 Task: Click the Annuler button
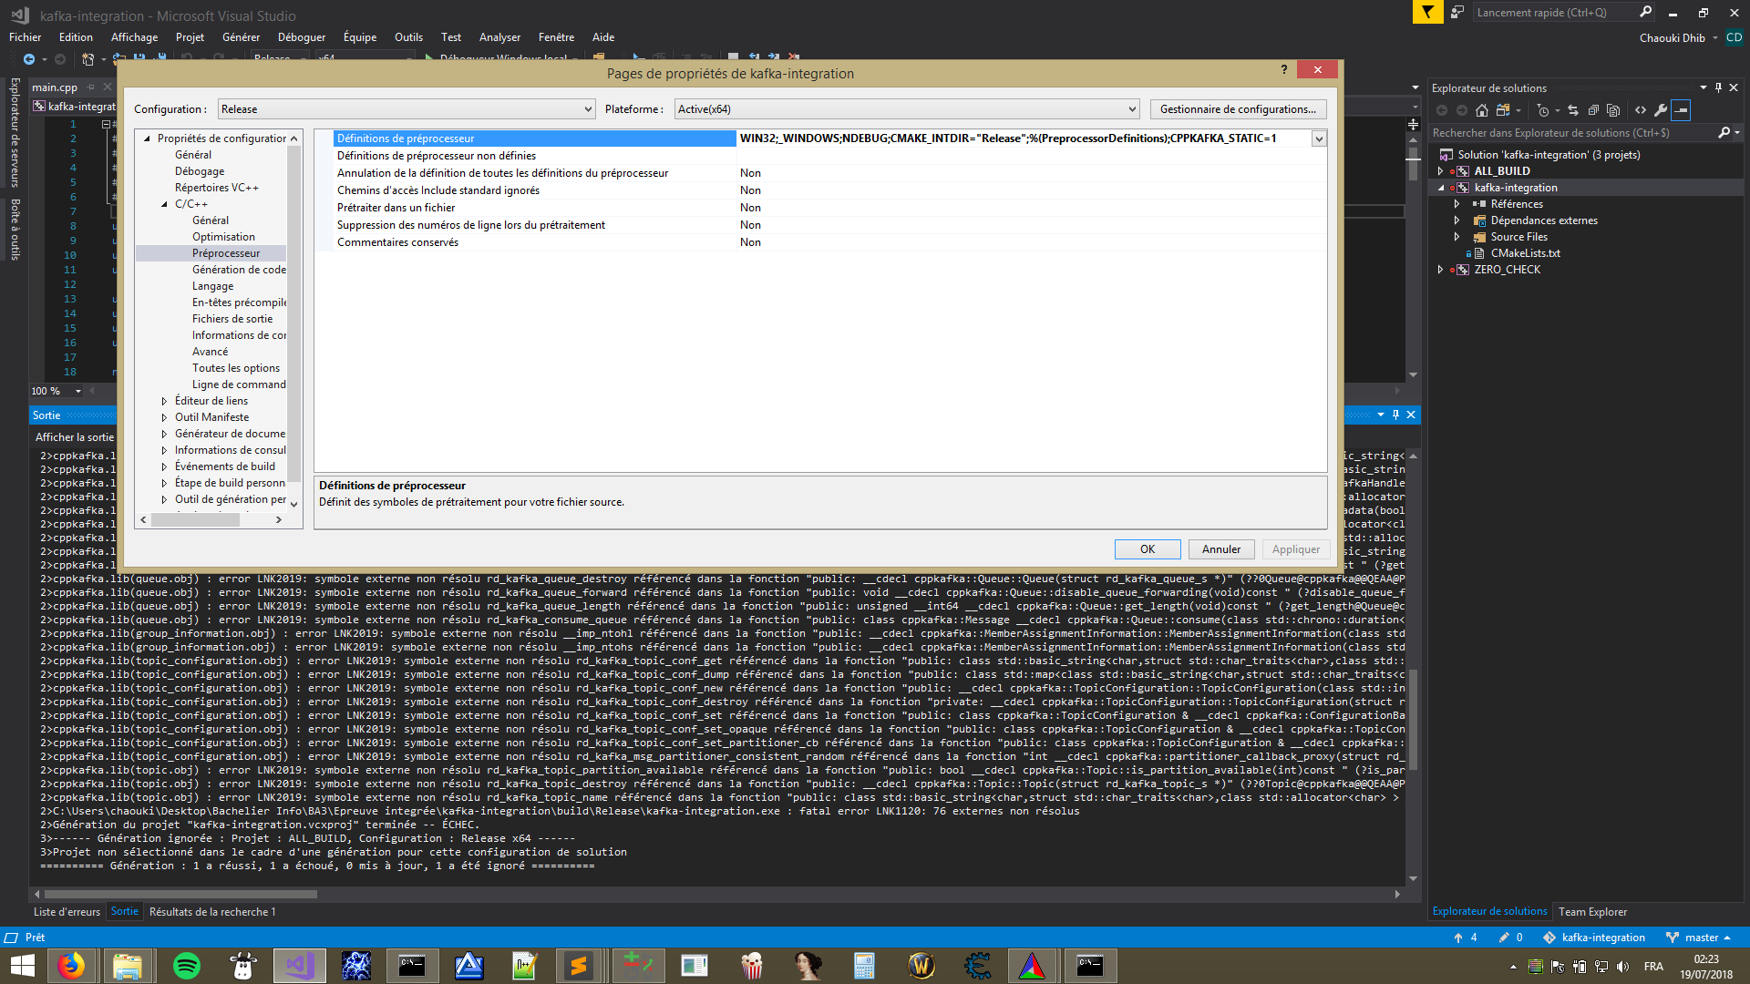(1221, 549)
